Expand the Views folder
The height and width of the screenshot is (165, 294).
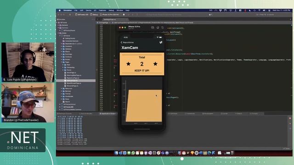coord(62,99)
